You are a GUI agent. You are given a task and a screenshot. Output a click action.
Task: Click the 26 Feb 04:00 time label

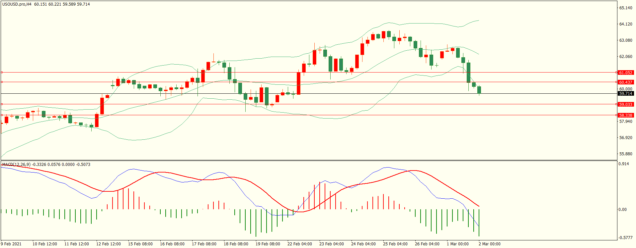point(427,244)
